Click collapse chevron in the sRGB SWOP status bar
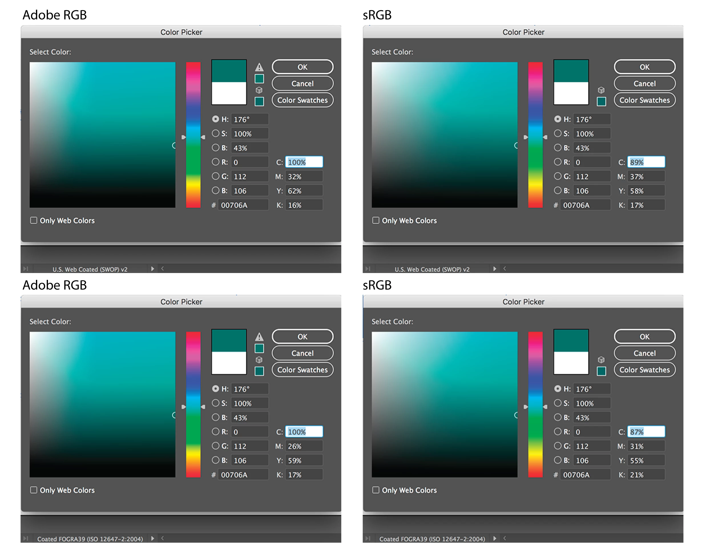The width and height of the screenshot is (706, 558). [505, 268]
